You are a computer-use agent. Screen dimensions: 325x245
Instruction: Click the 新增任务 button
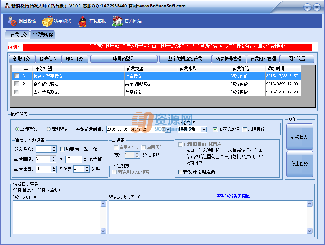tap(22, 59)
